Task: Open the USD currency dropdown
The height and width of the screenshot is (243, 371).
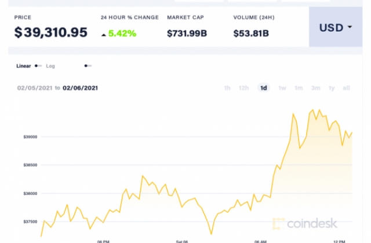Action: [x=336, y=27]
